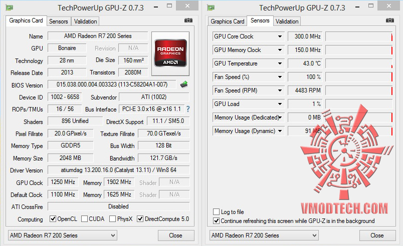Click Close button in Sensors window
Screen dimensions: 403x246
click(x=377, y=235)
